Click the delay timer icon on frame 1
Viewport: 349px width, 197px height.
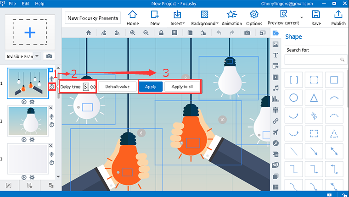point(51,87)
